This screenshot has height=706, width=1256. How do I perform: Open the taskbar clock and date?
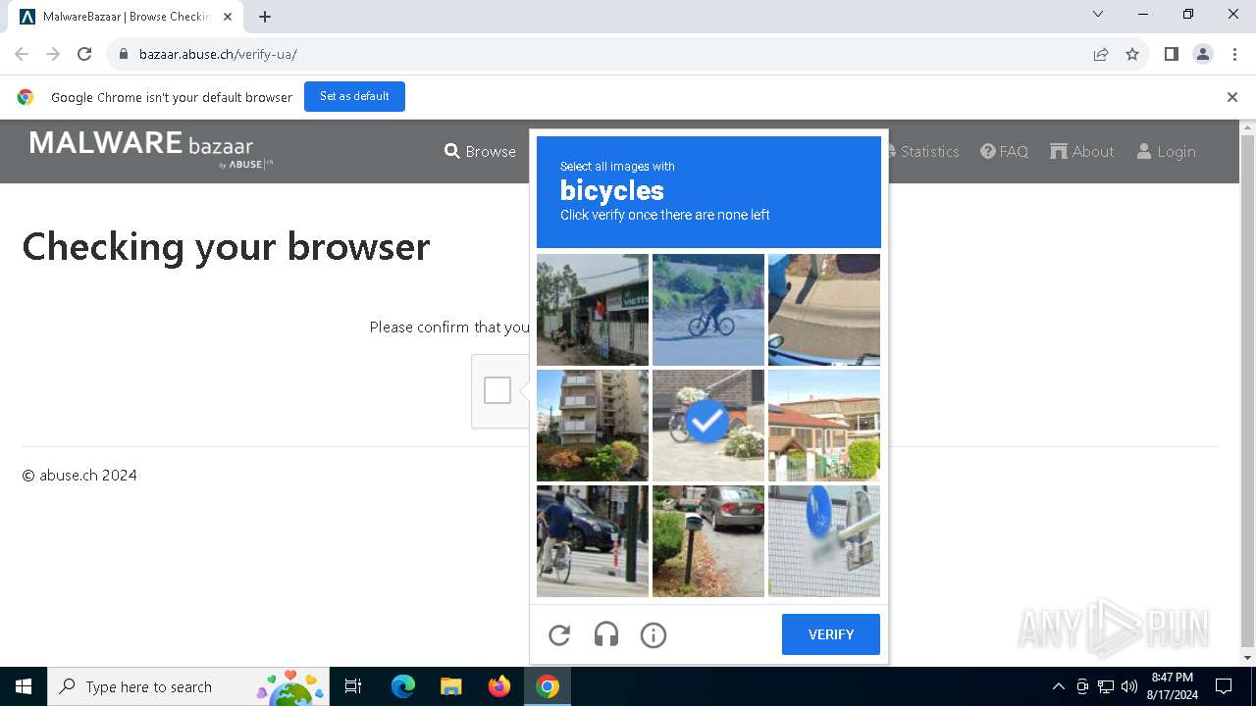pyautogui.click(x=1173, y=686)
